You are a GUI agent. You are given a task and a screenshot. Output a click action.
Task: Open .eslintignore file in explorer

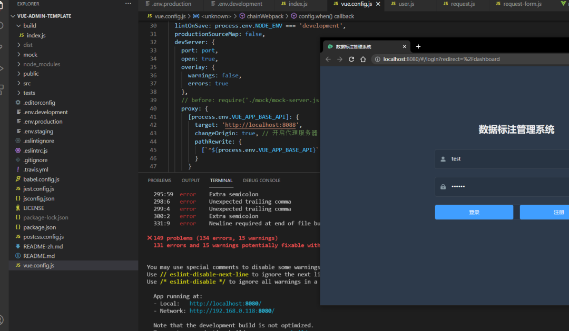coord(38,141)
